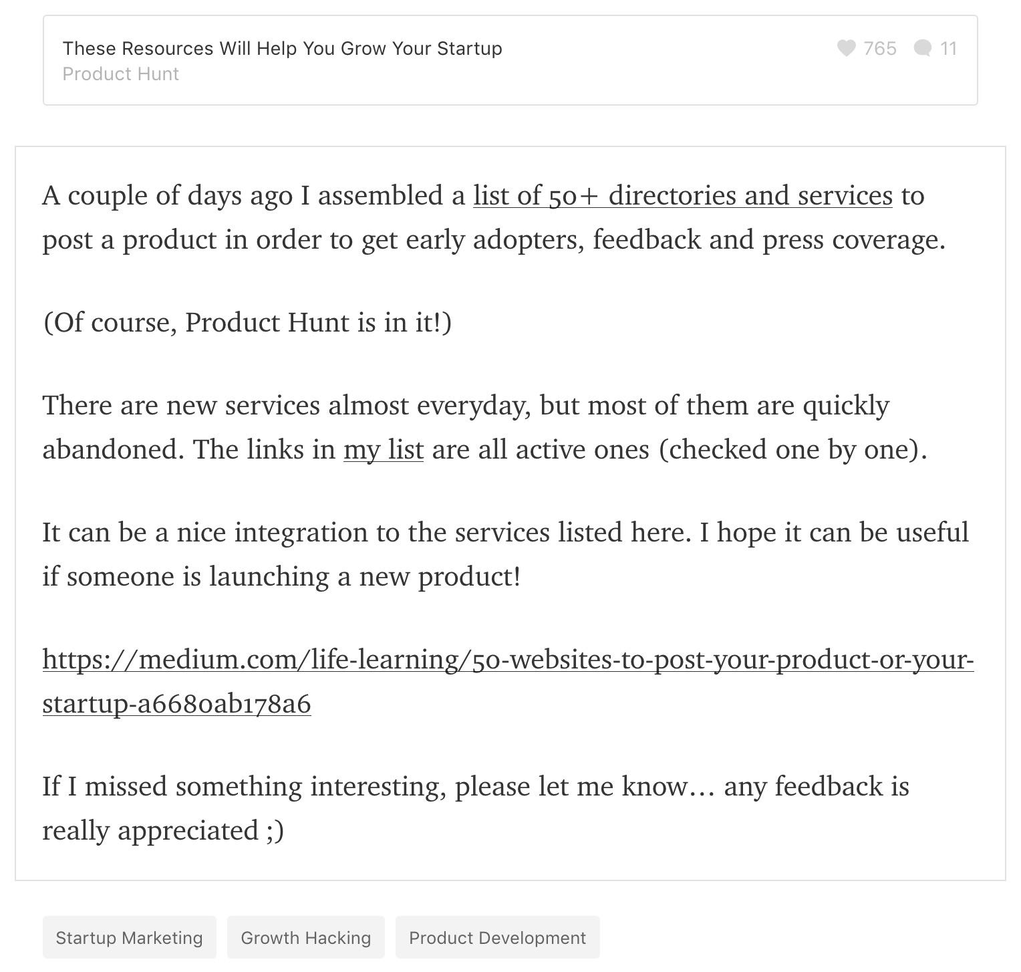This screenshot has height=972, width=1021.
Task: Click the 'A couple of days ago' opening text
Action: (167, 196)
